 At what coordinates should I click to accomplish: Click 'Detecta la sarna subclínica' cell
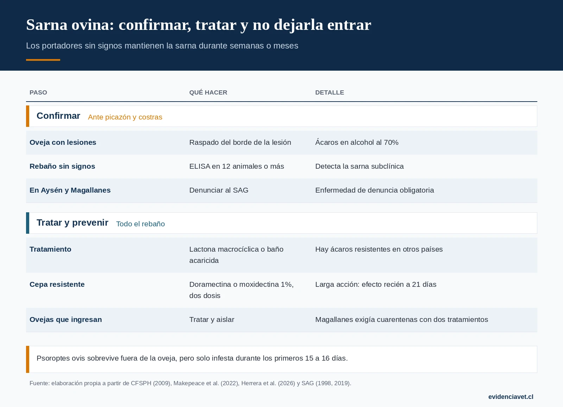[x=360, y=166]
